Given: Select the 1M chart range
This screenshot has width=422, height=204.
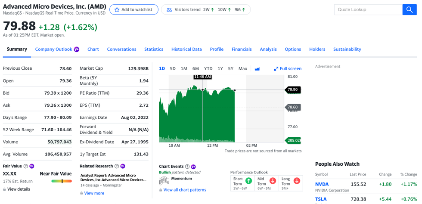Looking at the screenshot, I should tap(184, 68).
